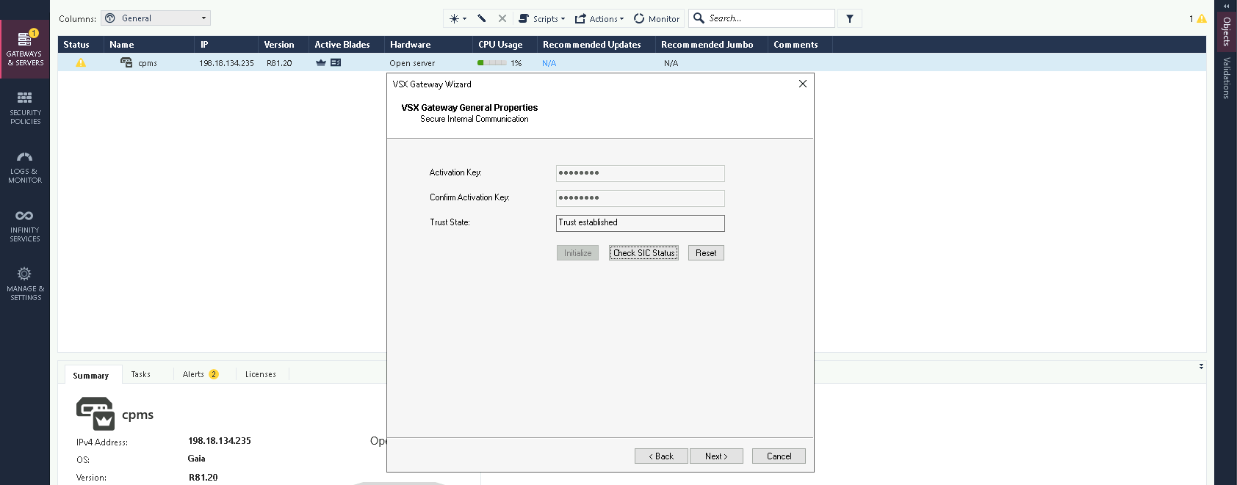Switch to the Licenses tab
This screenshot has width=1237, height=485.
pyautogui.click(x=261, y=374)
